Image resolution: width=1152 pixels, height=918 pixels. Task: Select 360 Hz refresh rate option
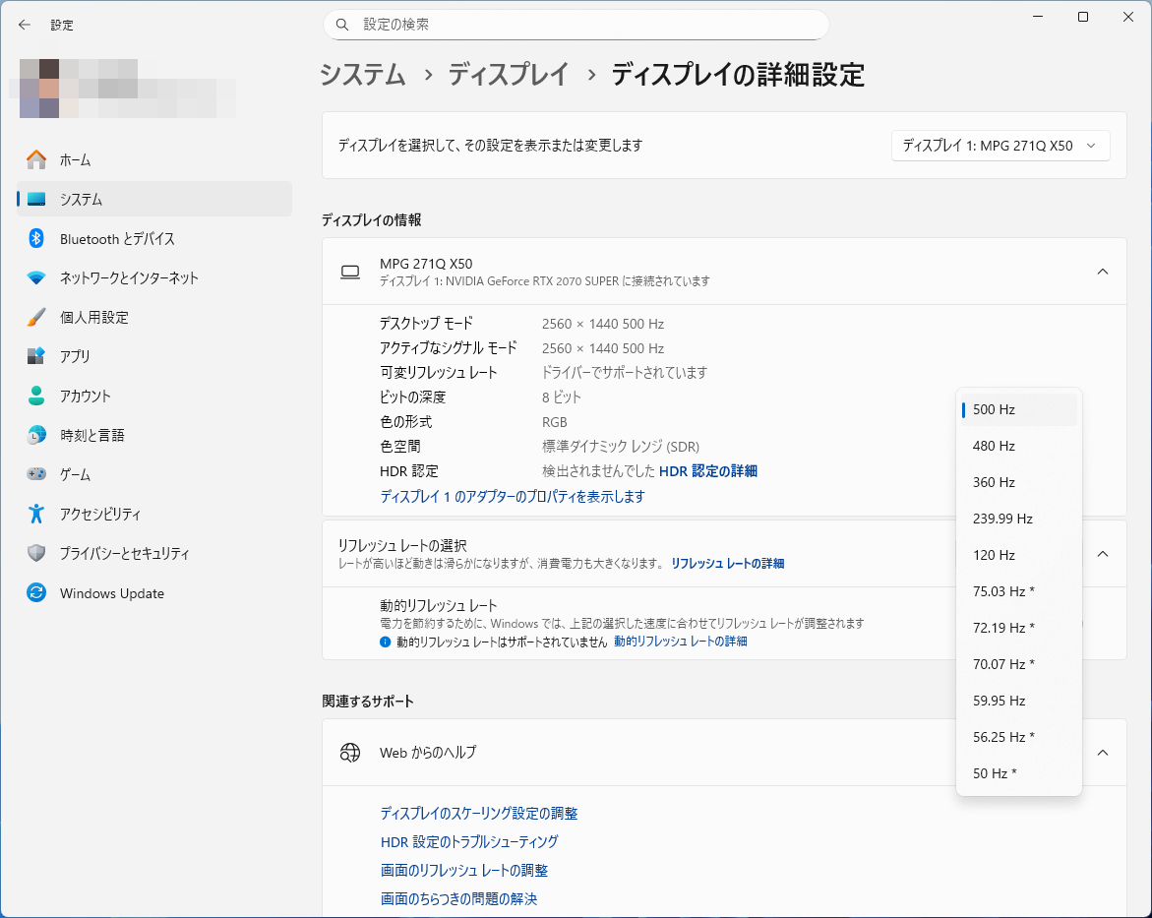pyautogui.click(x=994, y=482)
